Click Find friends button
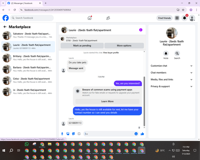The image size is (200, 160). (164, 18)
